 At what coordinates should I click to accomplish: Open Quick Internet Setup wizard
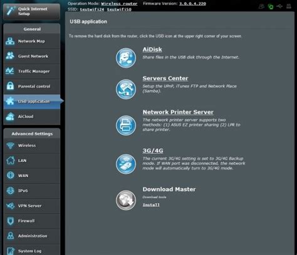[x=32, y=11]
